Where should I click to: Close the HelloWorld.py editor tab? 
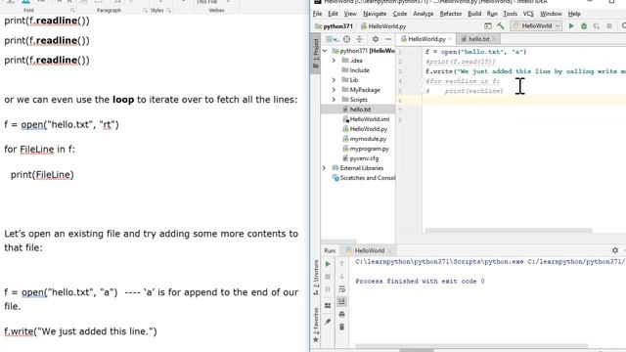[x=450, y=39]
